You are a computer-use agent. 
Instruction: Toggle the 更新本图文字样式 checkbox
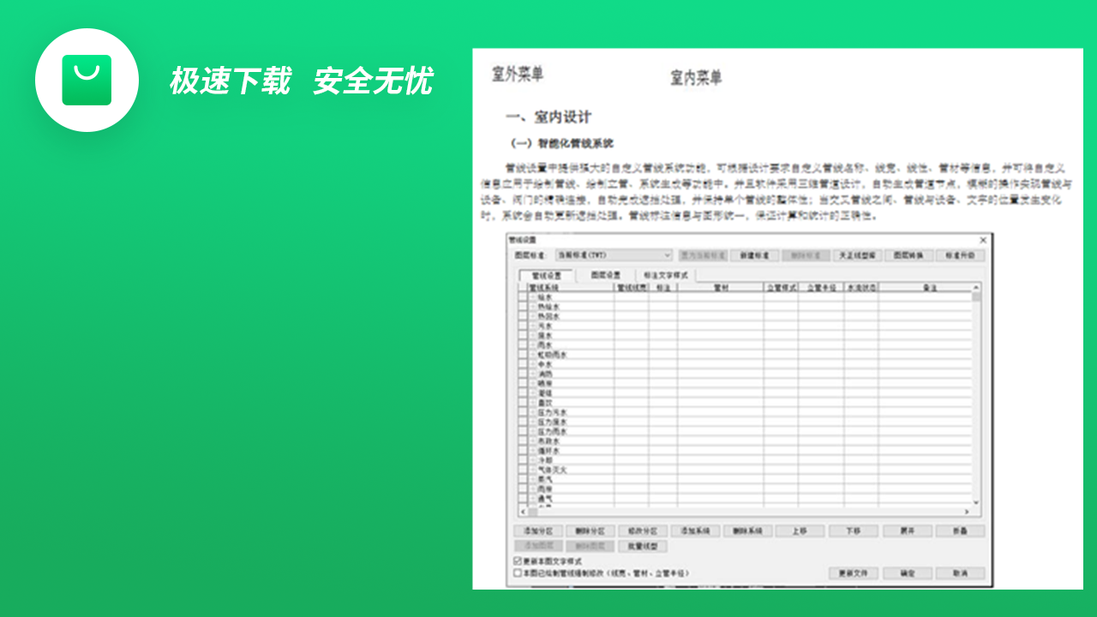coord(517,560)
